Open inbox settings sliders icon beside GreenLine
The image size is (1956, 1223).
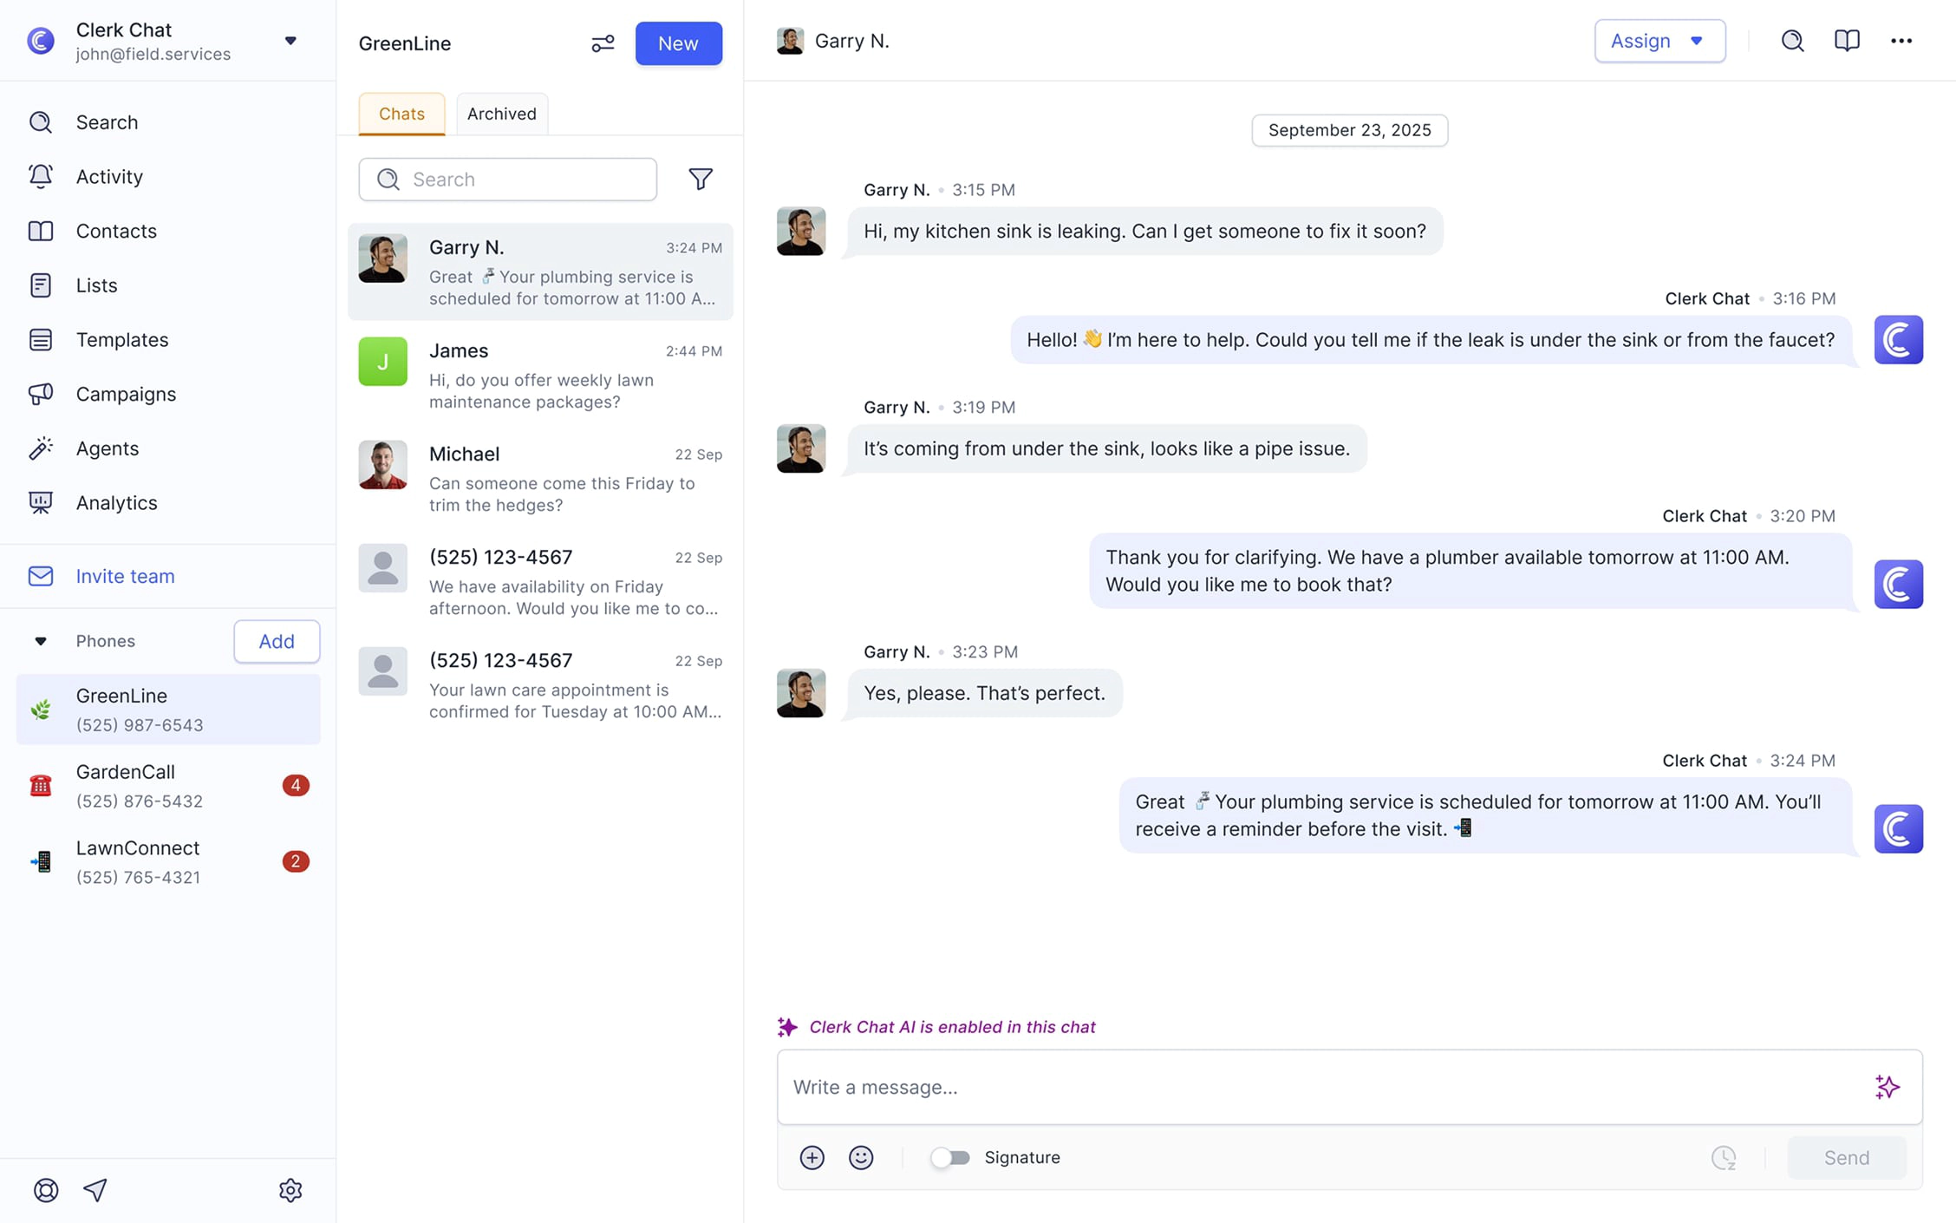click(603, 43)
